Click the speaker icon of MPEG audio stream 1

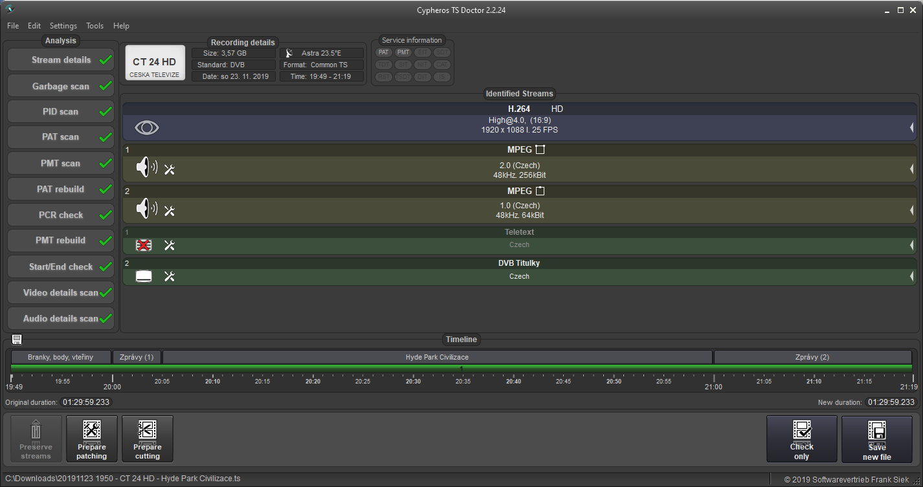tap(146, 169)
